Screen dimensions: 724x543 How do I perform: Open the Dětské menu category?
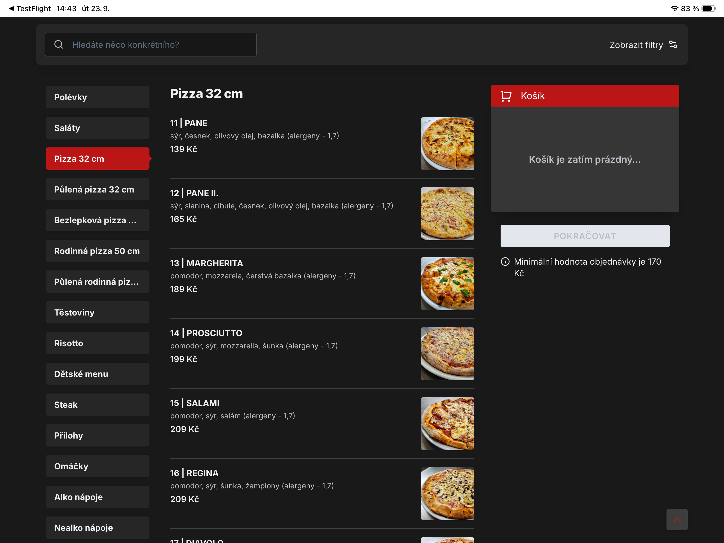coord(98,374)
